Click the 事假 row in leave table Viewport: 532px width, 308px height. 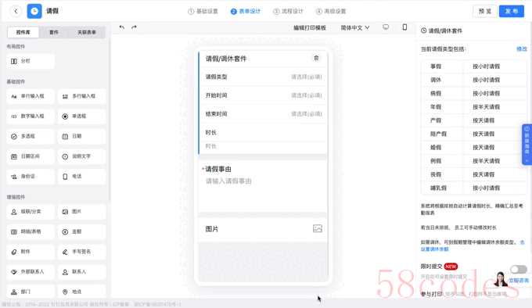coord(473,66)
